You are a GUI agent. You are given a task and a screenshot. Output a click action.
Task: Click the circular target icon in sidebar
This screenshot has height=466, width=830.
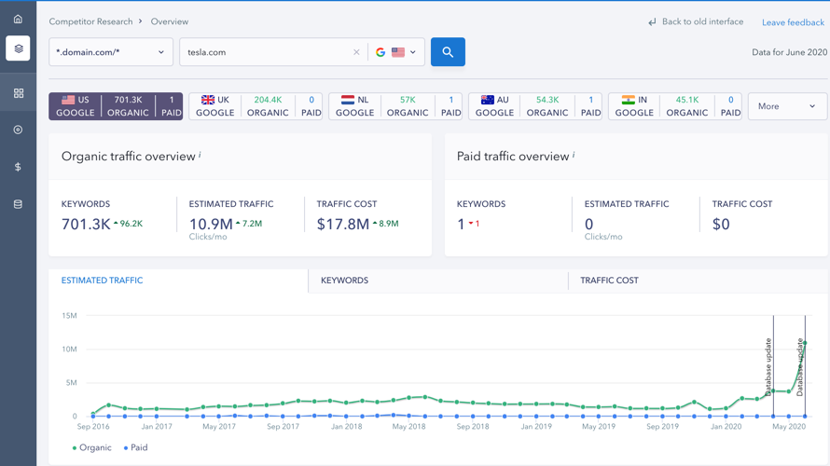click(x=18, y=130)
